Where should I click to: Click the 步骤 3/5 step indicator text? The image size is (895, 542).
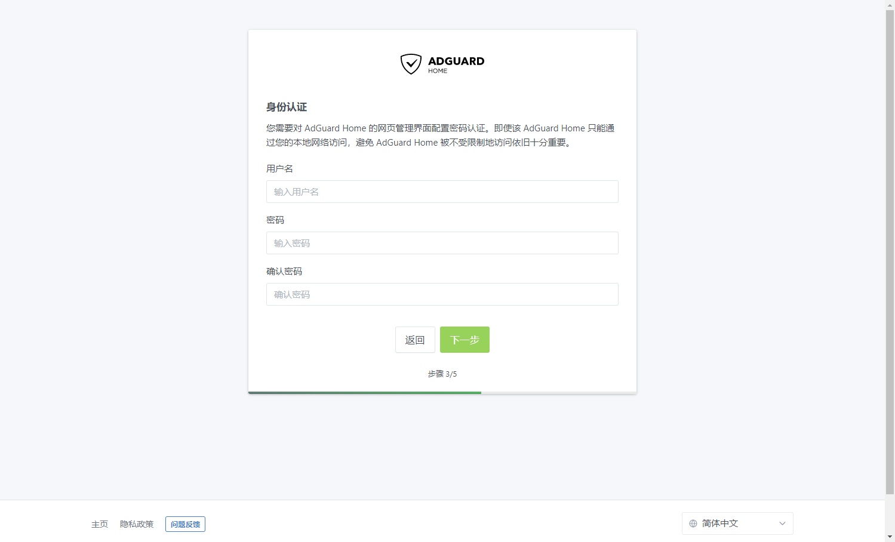(442, 374)
